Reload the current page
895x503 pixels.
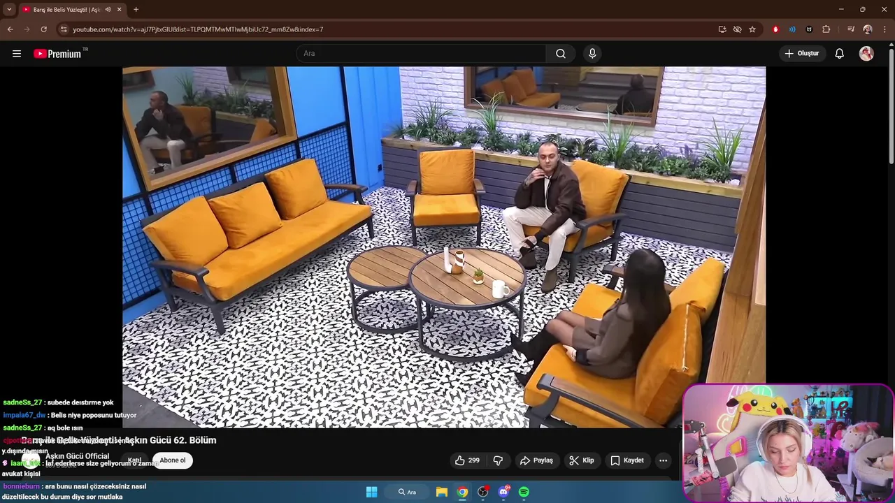[x=43, y=29]
